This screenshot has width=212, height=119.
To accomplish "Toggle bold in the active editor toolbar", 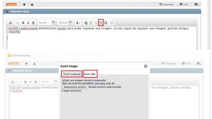I will (23, 23).
